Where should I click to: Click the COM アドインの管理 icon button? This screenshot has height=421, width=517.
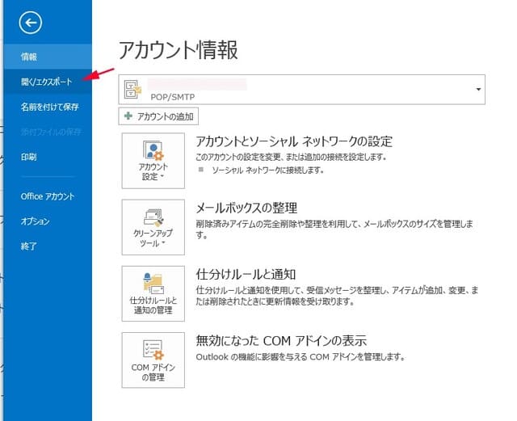tap(153, 358)
